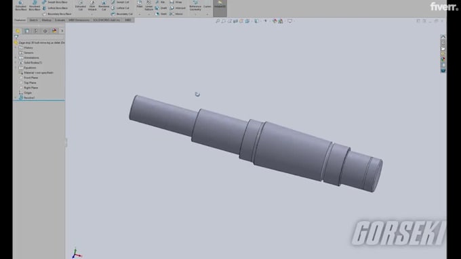Select the Revolve1 feature
The width and height of the screenshot is (461, 259).
pyautogui.click(x=29, y=97)
